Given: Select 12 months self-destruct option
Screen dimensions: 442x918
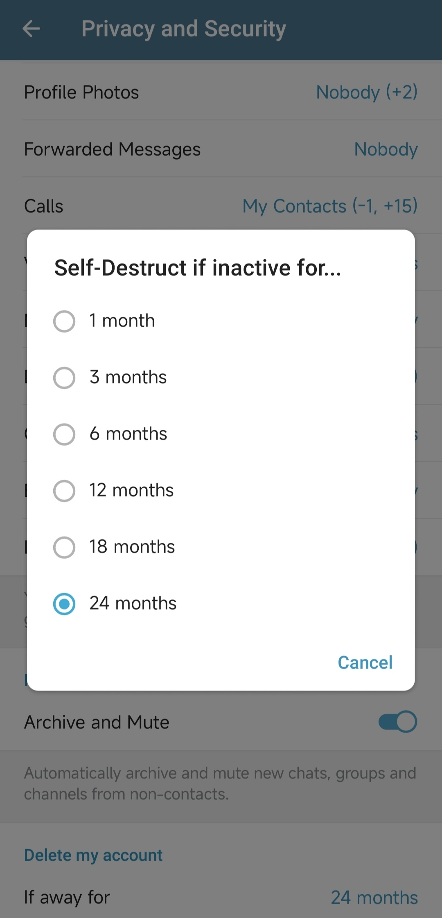Looking at the screenshot, I should coord(64,490).
